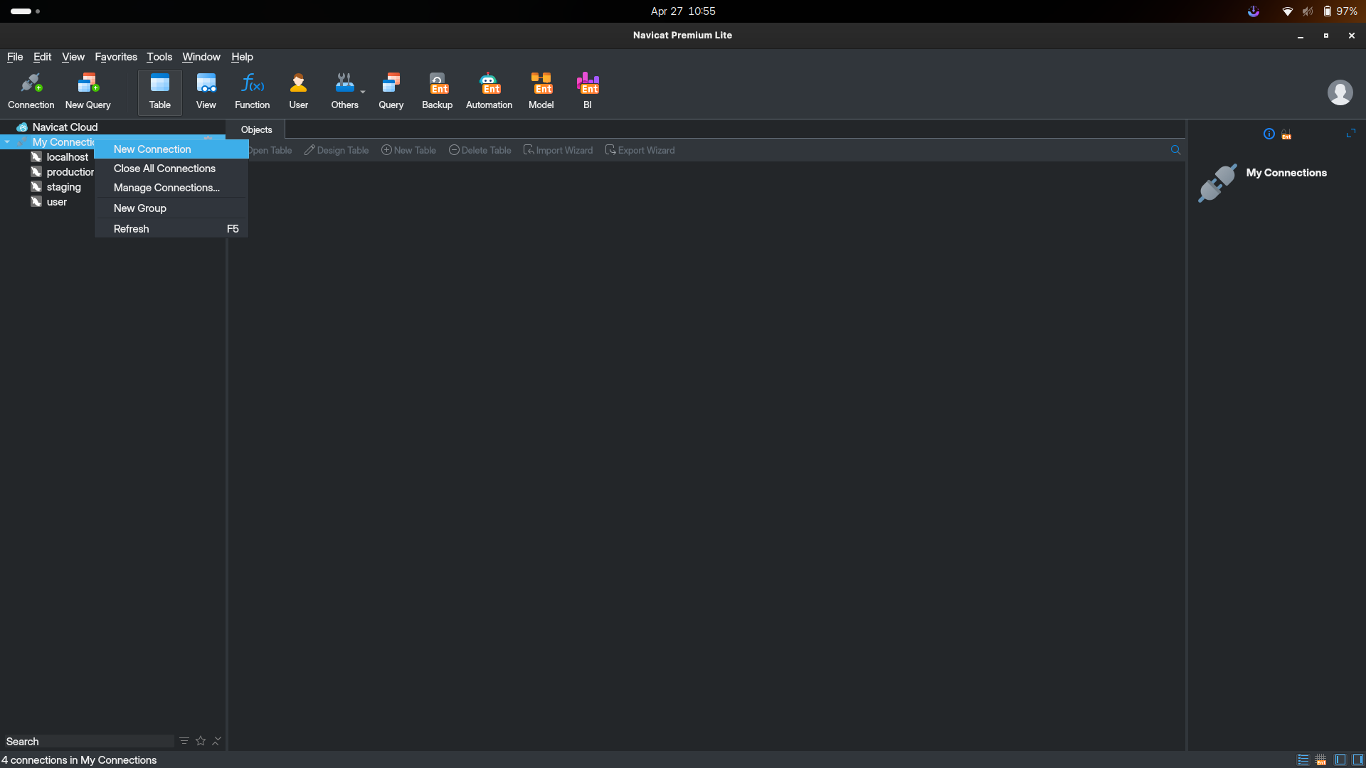
Task: Switch to the View objects icon
Action: (206, 92)
